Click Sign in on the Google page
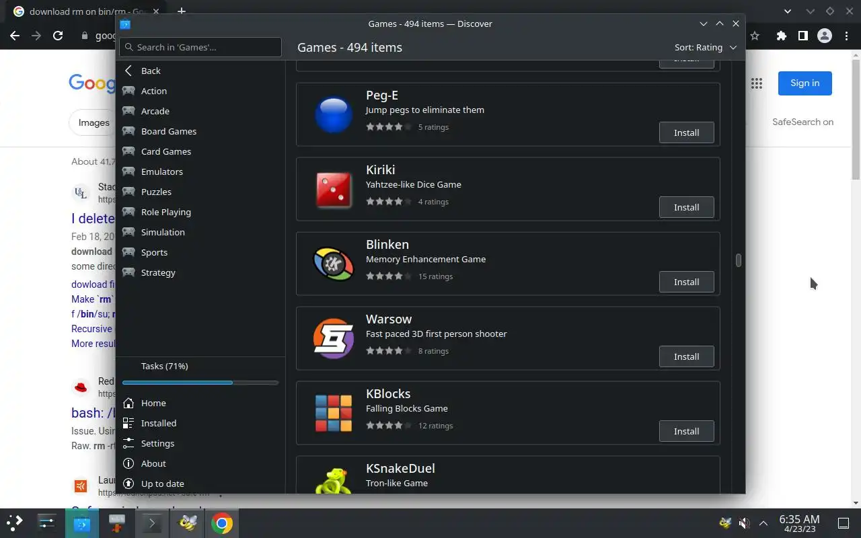 coord(804,83)
